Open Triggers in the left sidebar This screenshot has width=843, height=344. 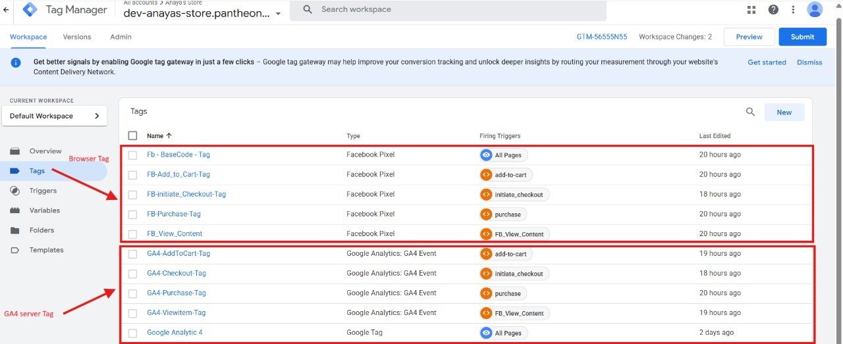pyautogui.click(x=43, y=191)
